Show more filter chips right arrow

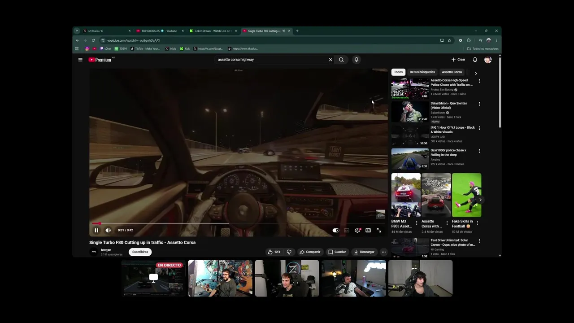coord(476,73)
